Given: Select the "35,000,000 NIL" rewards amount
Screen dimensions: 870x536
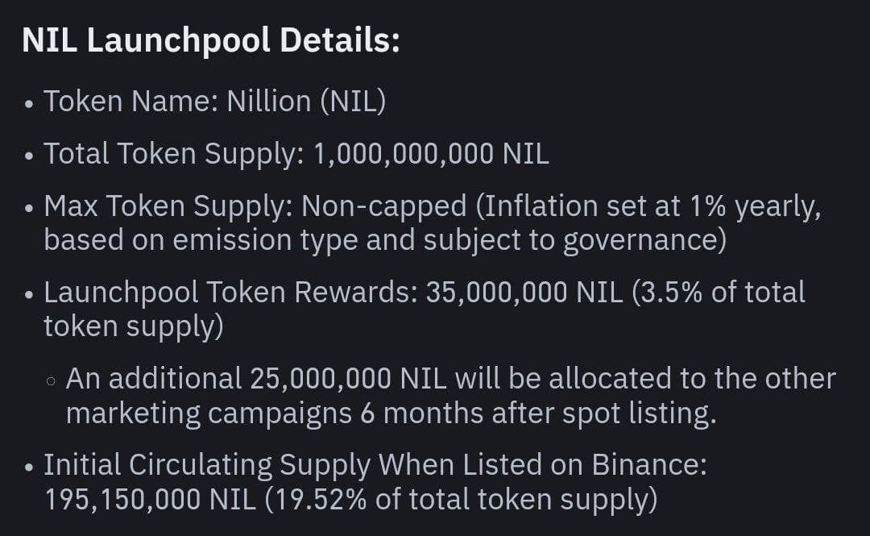Looking at the screenshot, I should click(524, 293).
